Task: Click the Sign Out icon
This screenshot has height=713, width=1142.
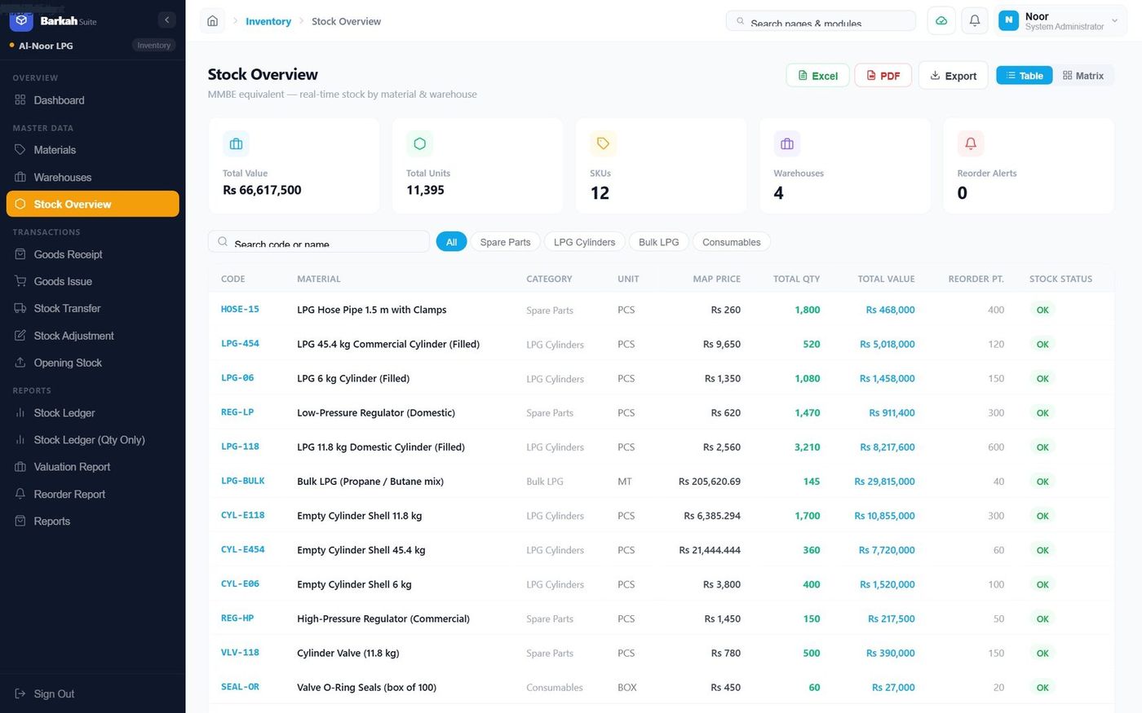Action: [x=20, y=693]
